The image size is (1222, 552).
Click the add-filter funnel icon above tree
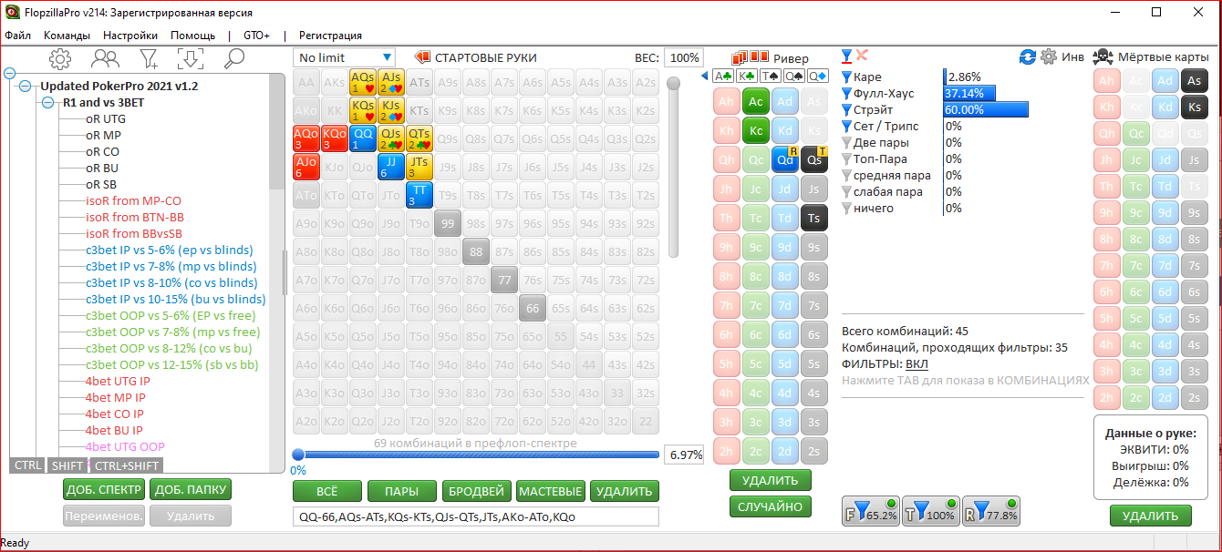coord(149,59)
